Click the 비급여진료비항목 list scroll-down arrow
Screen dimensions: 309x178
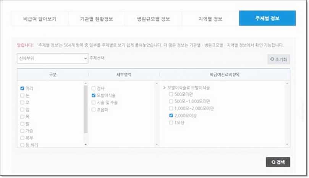[287, 144]
